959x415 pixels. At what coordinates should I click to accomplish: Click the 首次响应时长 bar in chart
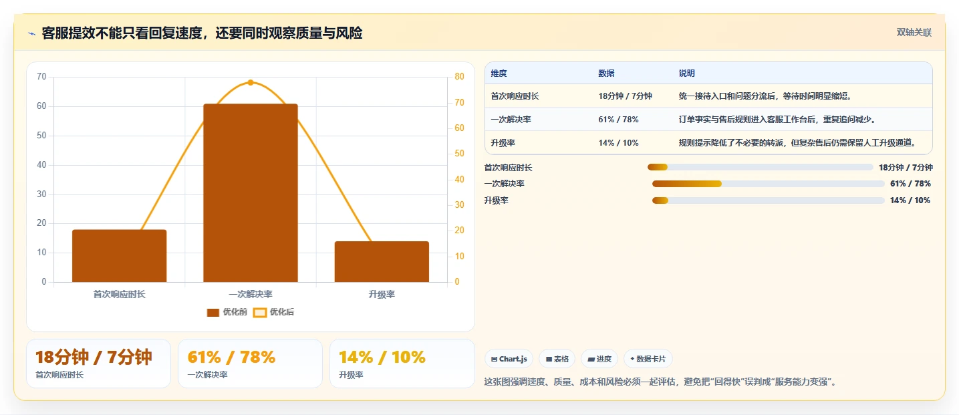coord(120,256)
